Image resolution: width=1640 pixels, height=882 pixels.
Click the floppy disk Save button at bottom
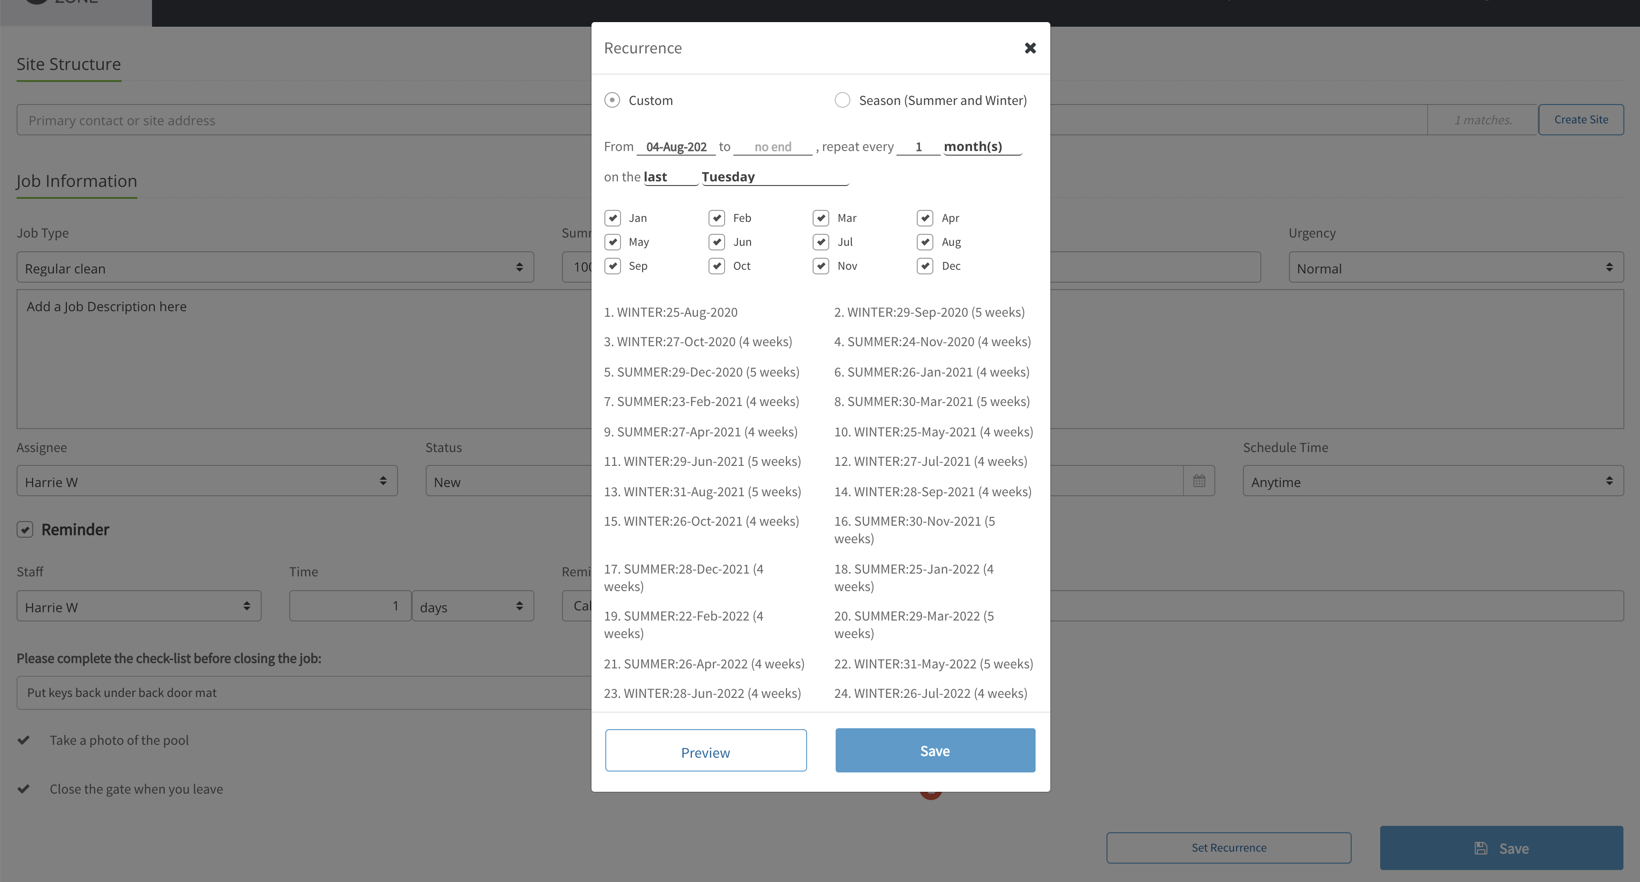tap(1501, 847)
